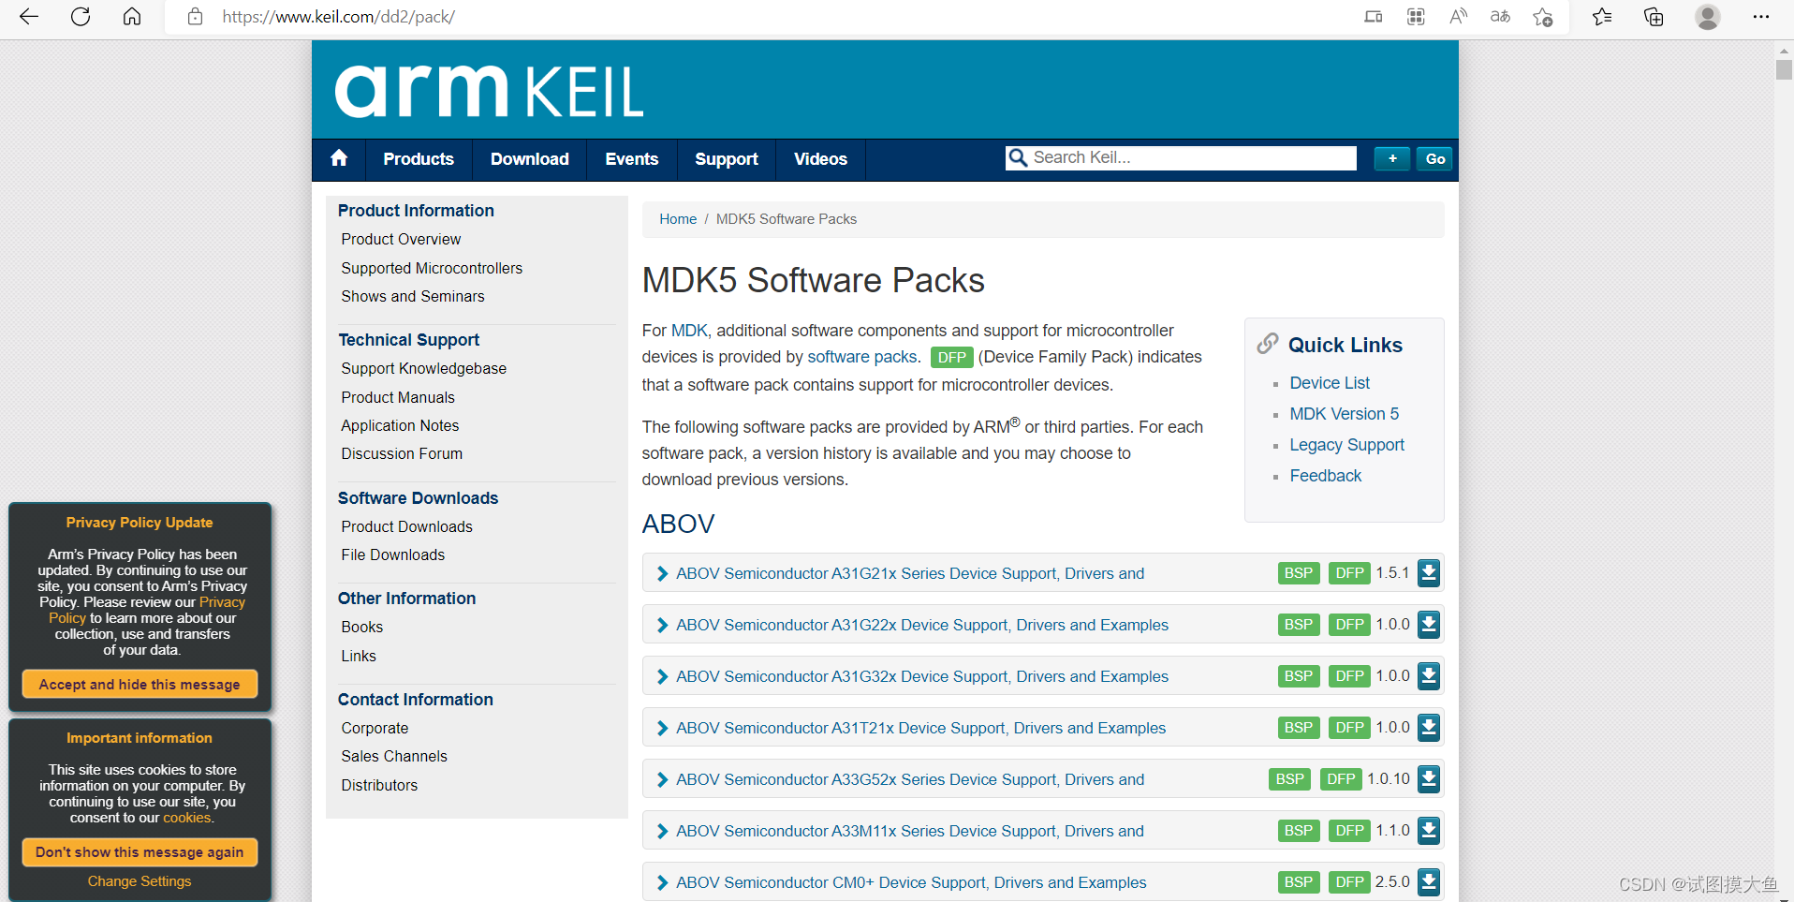This screenshot has width=1794, height=902.
Task: Open the Device List quick link
Action: (x=1330, y=383)
